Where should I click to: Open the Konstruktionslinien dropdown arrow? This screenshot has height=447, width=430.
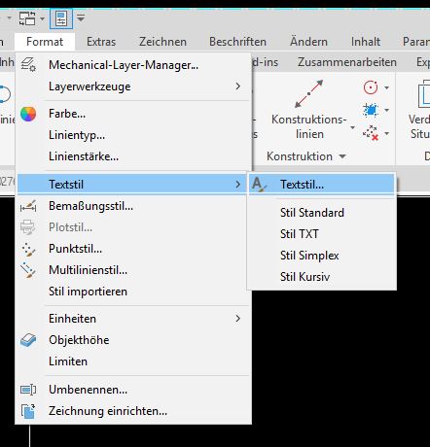(x=352, y=127)
